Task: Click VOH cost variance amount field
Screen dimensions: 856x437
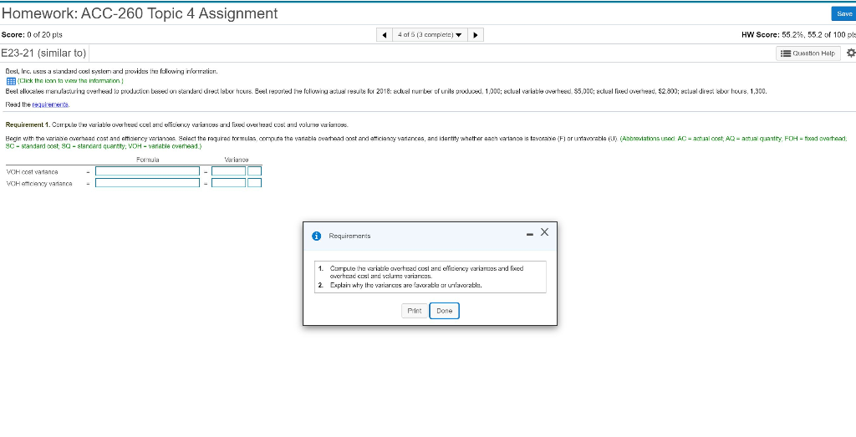Action: [x=229, y=171]
